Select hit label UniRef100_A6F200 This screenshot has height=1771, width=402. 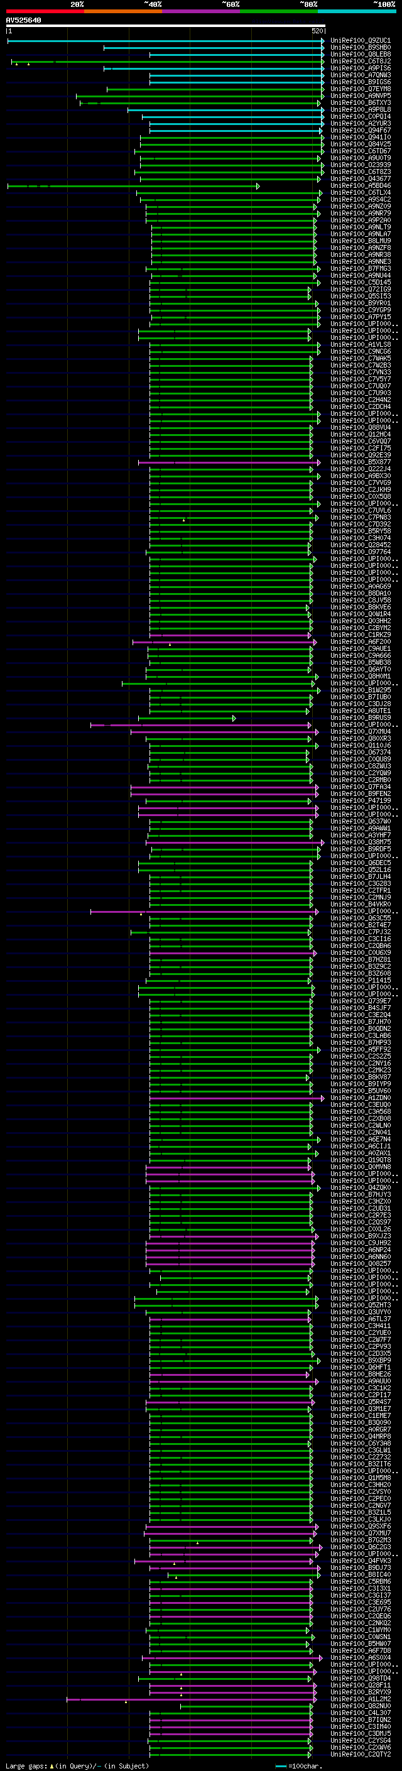361,641
